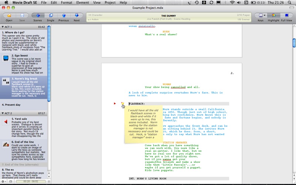Click the TV icon beside Ego boost

6,58
